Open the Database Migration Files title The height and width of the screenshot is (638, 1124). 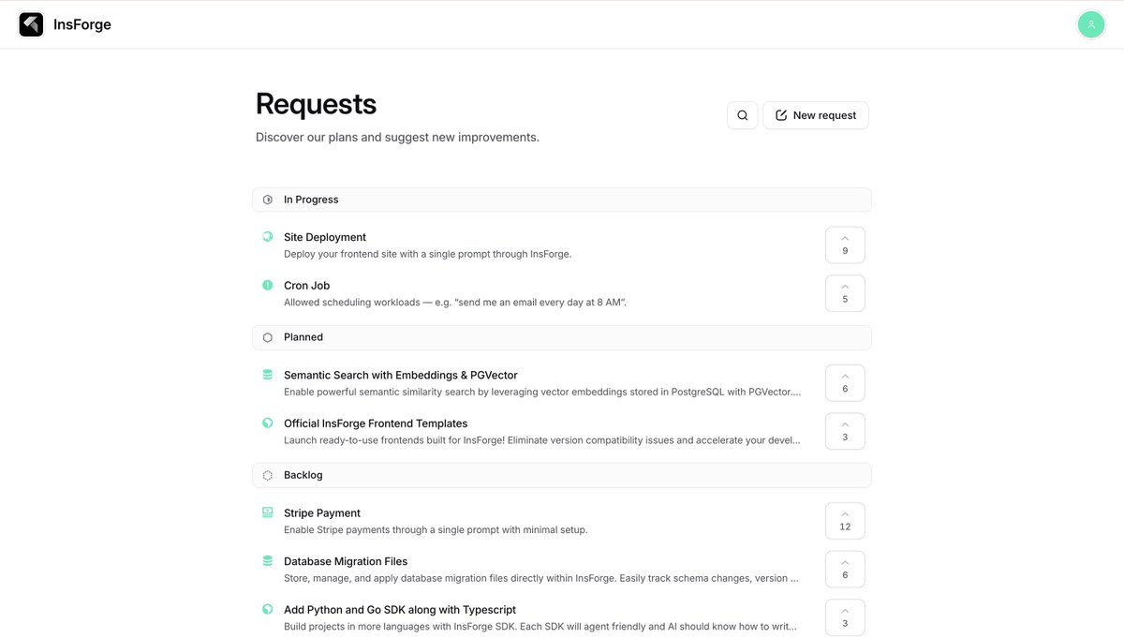(346, 561)
